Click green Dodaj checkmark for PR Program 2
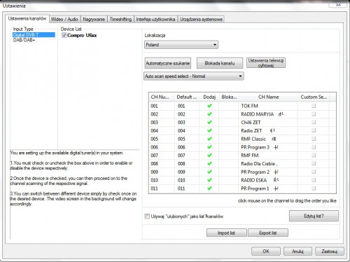Image resolution: width=350 pixels, height=262 pixels. point(209,172)
